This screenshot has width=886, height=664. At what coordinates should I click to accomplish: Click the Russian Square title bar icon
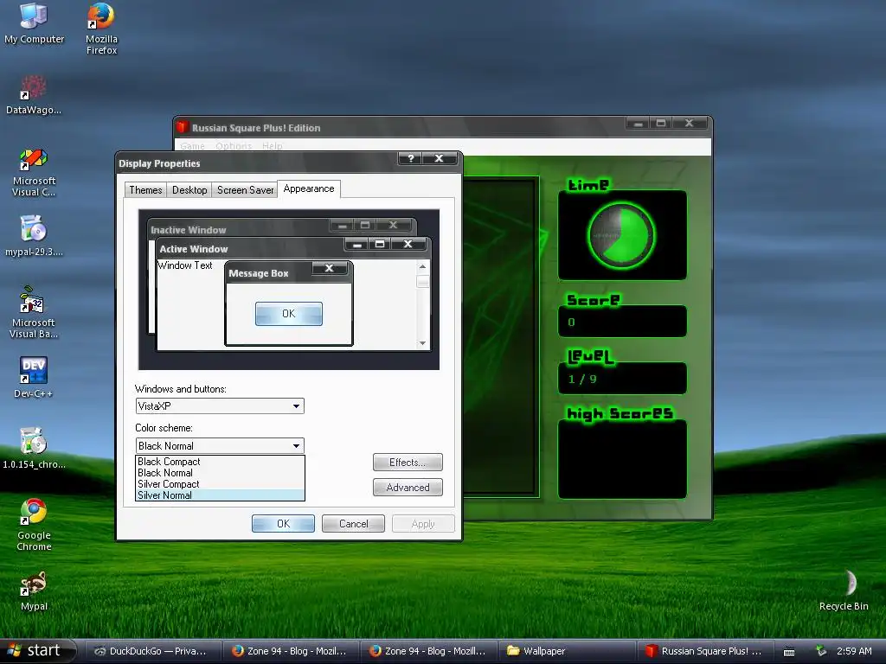[182, 127]
